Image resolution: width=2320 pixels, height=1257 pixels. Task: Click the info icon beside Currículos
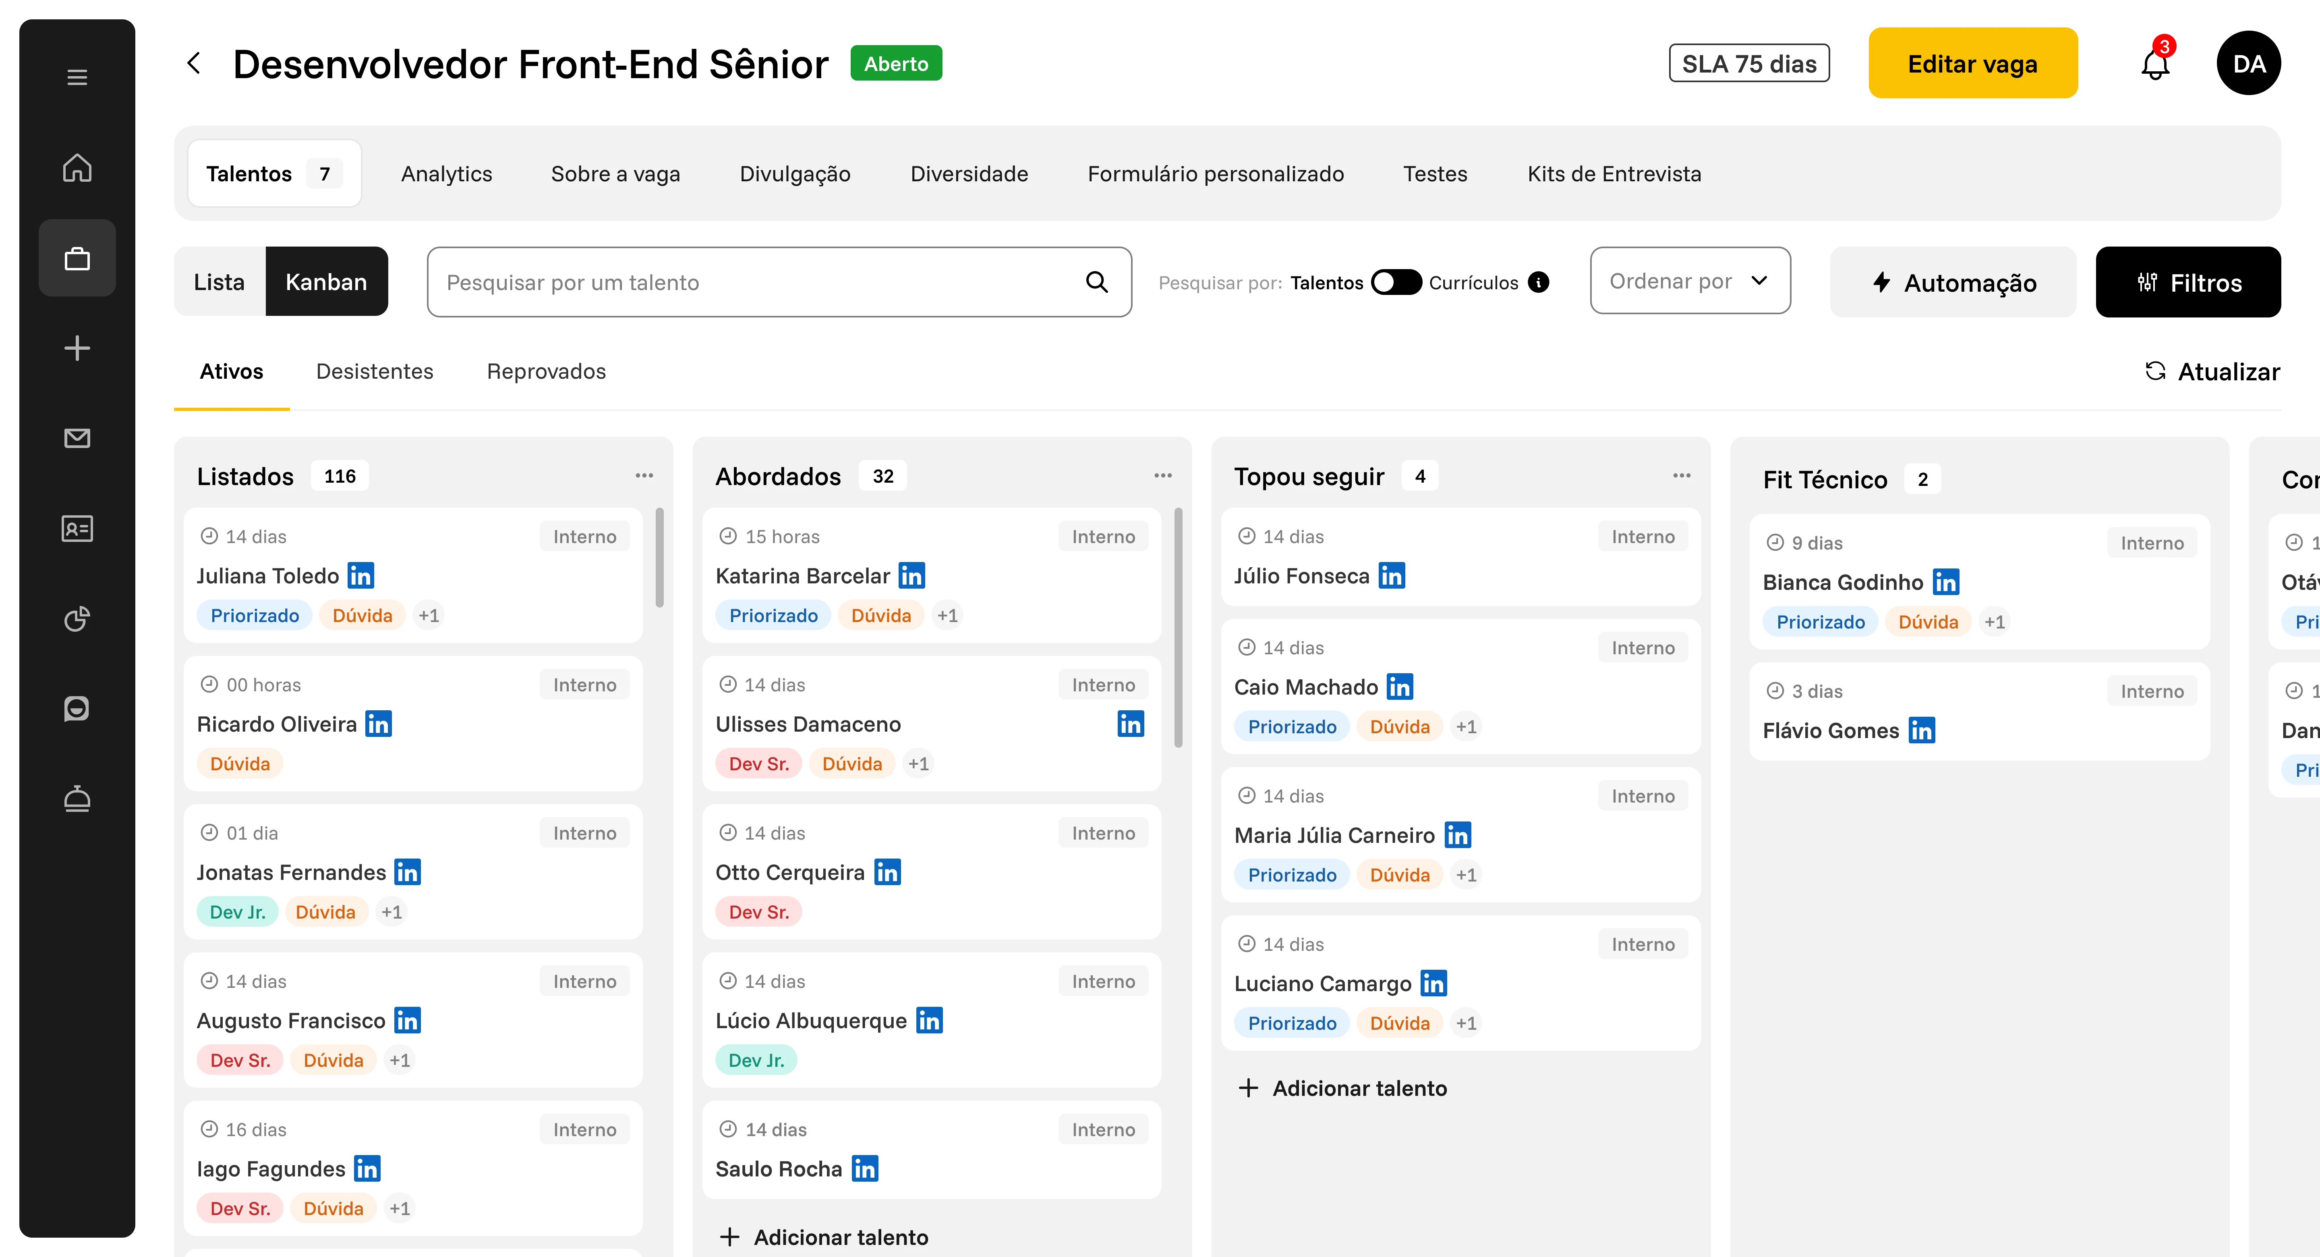[1539, 282]
